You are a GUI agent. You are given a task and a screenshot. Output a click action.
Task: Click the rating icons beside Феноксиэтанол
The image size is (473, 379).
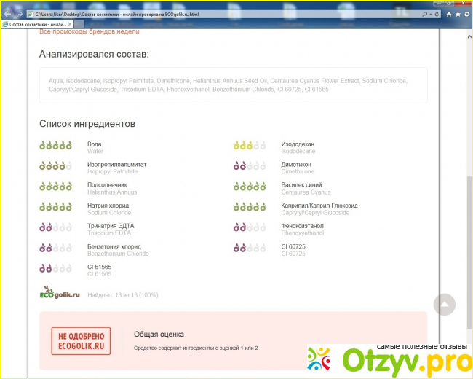[250, 227]
